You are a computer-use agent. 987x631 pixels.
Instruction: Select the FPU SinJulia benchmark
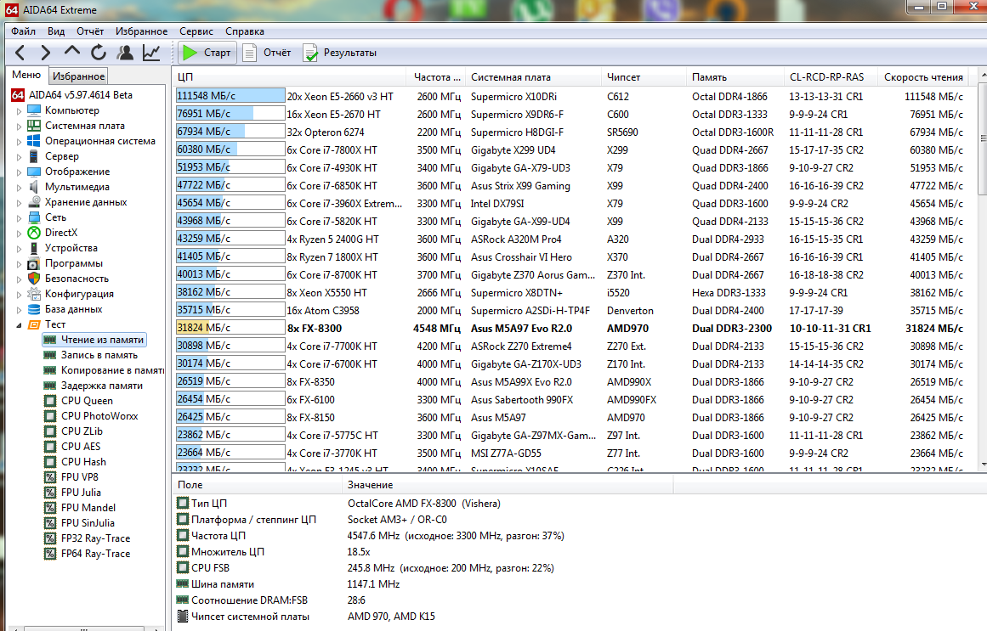tap(79, 523)
